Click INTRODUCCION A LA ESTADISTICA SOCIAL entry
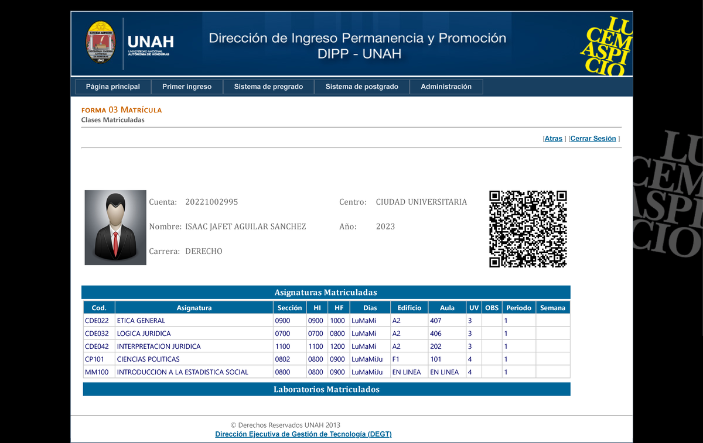703x443 pixels. click(182, 372)
